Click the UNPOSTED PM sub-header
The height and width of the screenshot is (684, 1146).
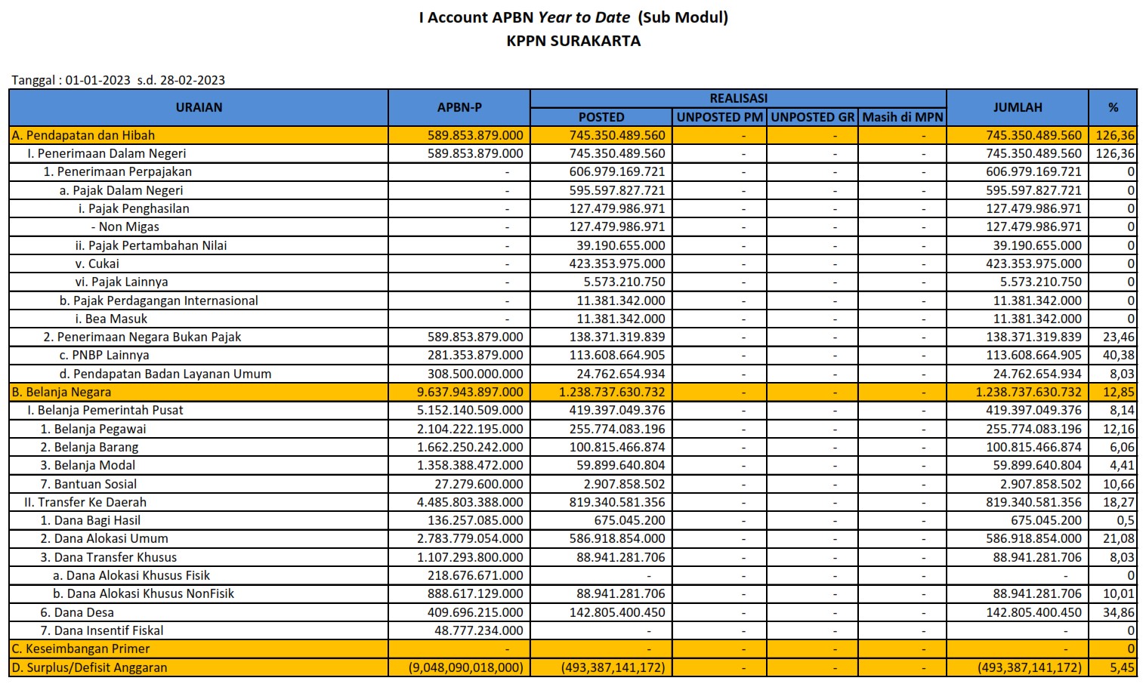(720, 117)
